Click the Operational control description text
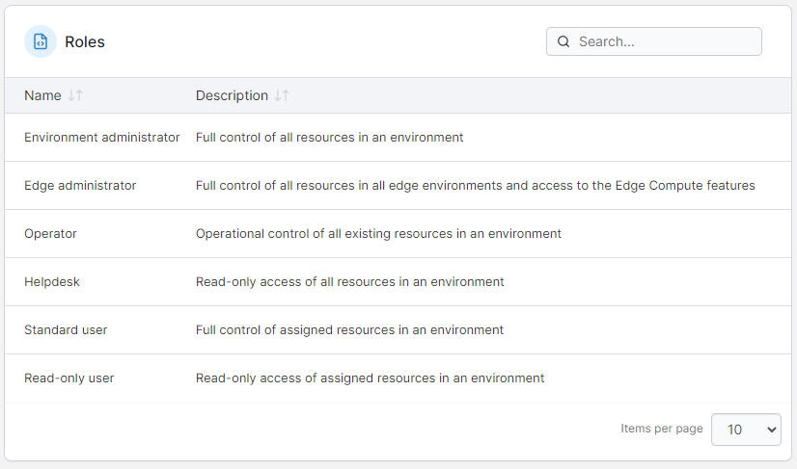797x469 pixels. [378, 234]
